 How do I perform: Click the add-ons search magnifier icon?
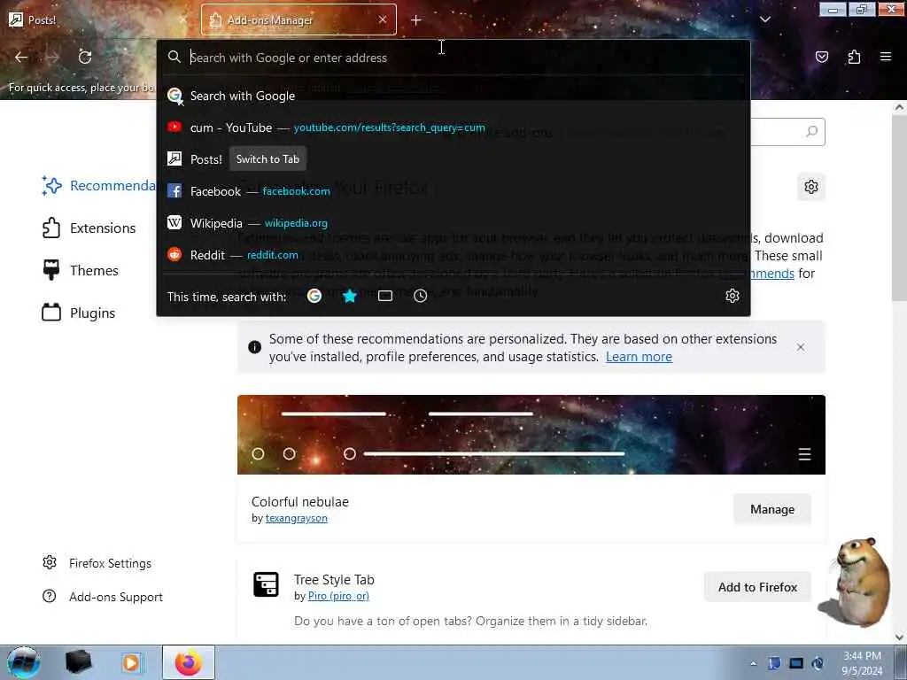(811, 132)
